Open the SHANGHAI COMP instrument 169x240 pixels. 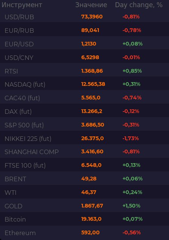coord(32,152)
